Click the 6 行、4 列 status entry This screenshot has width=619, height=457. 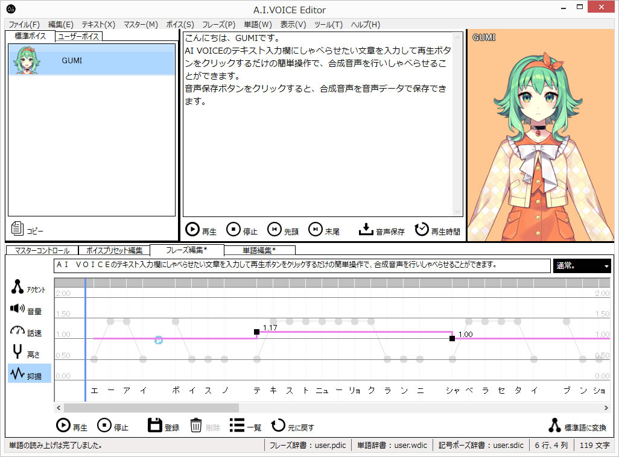point(551,445)
